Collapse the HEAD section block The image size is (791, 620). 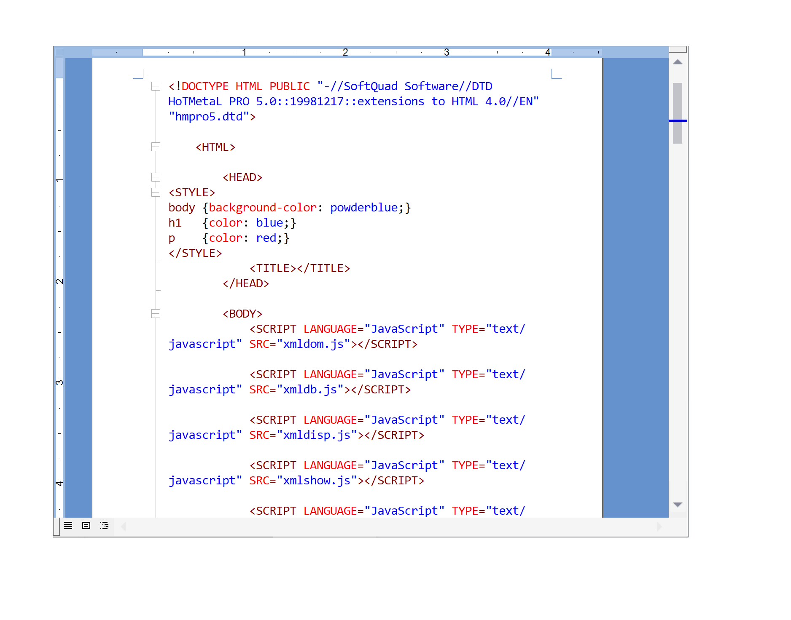(156, 177)
